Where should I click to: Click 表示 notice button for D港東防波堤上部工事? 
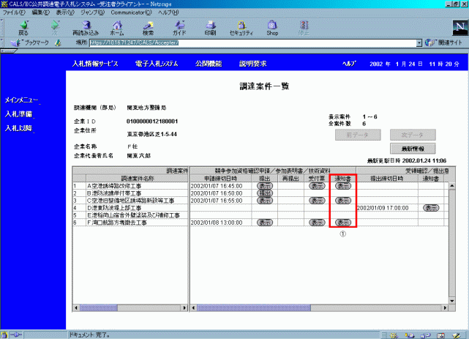point(431,208)
